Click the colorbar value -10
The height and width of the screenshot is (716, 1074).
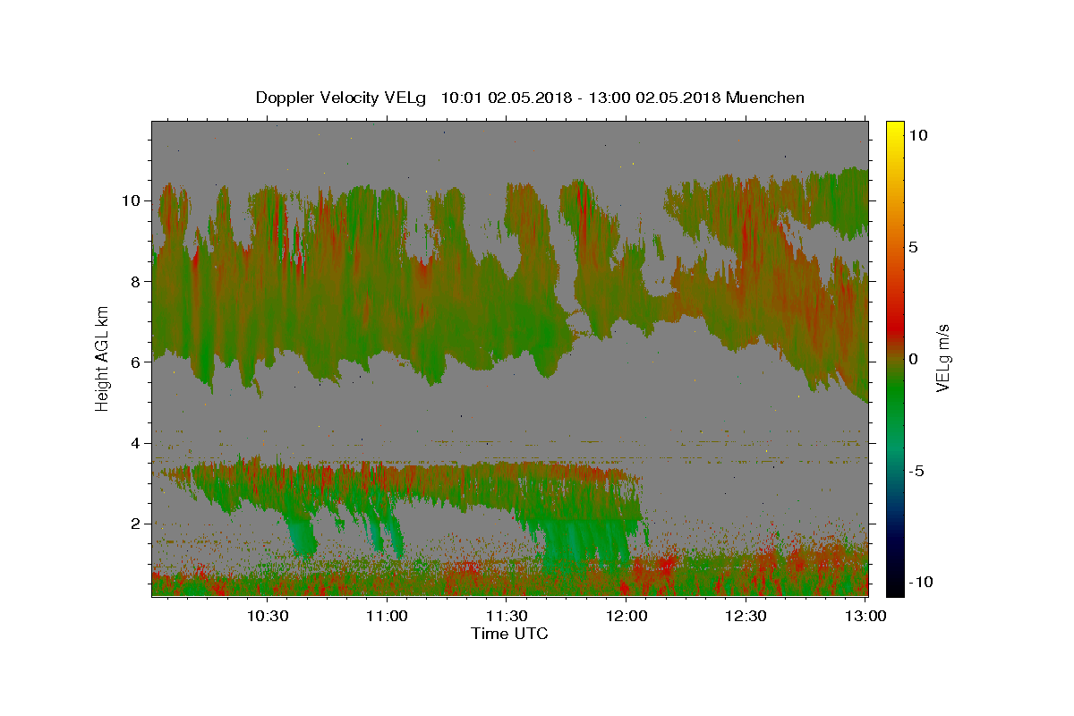point(919,582)
